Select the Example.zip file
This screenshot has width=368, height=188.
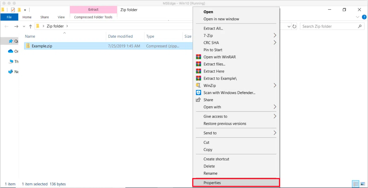pos(42,46)
